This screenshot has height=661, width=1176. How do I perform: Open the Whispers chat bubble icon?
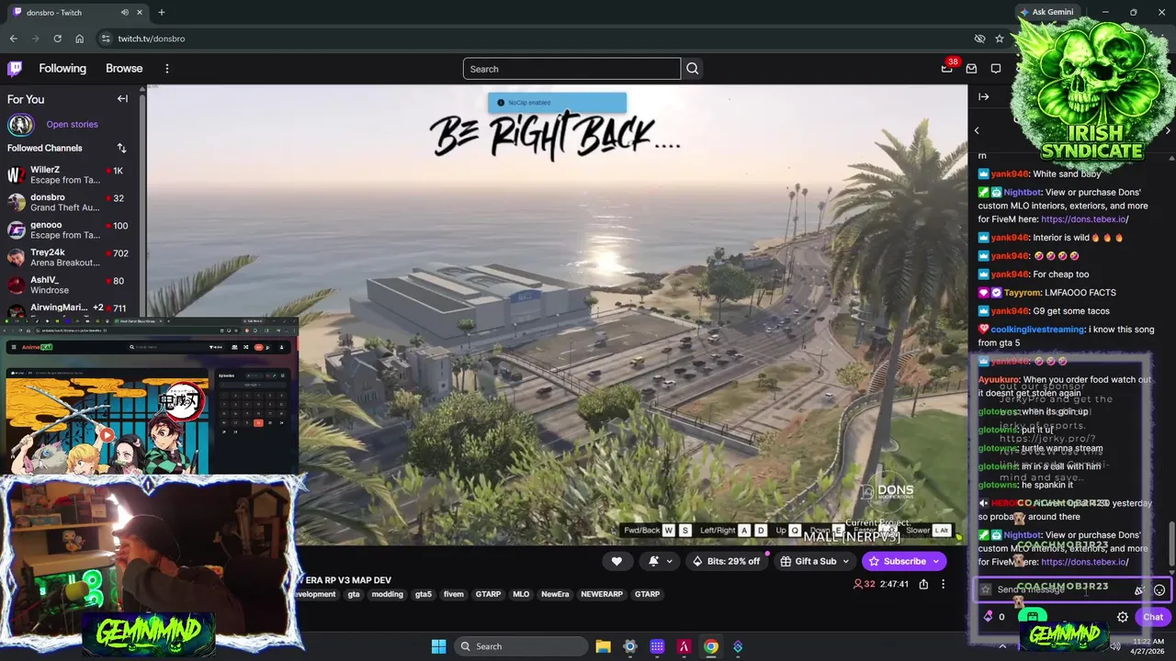(996, 68)
